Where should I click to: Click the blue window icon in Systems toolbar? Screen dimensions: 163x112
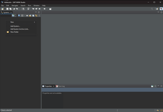click(33, 15)
